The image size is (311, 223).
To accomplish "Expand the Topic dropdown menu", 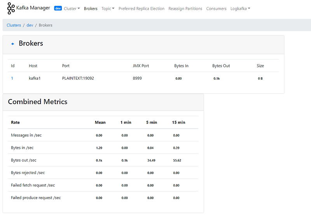I will tap(108, 9).
